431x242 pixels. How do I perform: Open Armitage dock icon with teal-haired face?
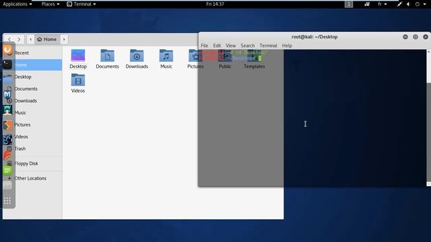[7, 110]
